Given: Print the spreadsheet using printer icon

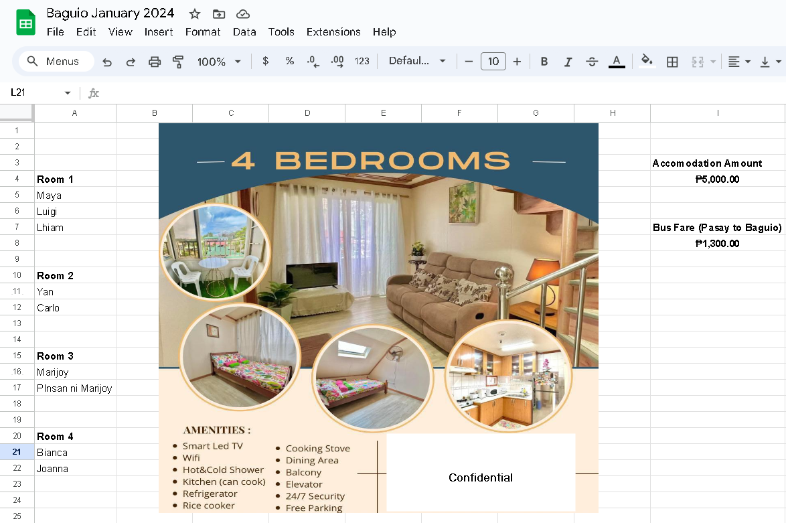Looking at the screenshot, I should 155,62.
